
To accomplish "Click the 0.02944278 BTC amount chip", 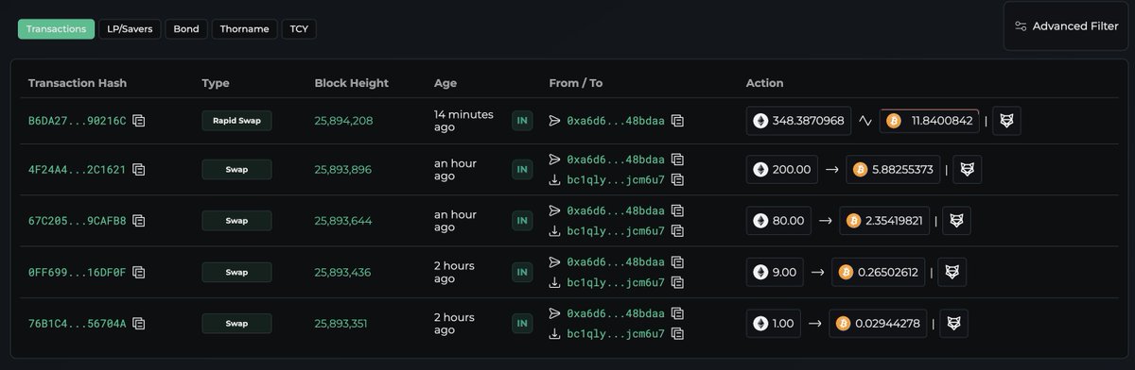I will pos(878,323).
